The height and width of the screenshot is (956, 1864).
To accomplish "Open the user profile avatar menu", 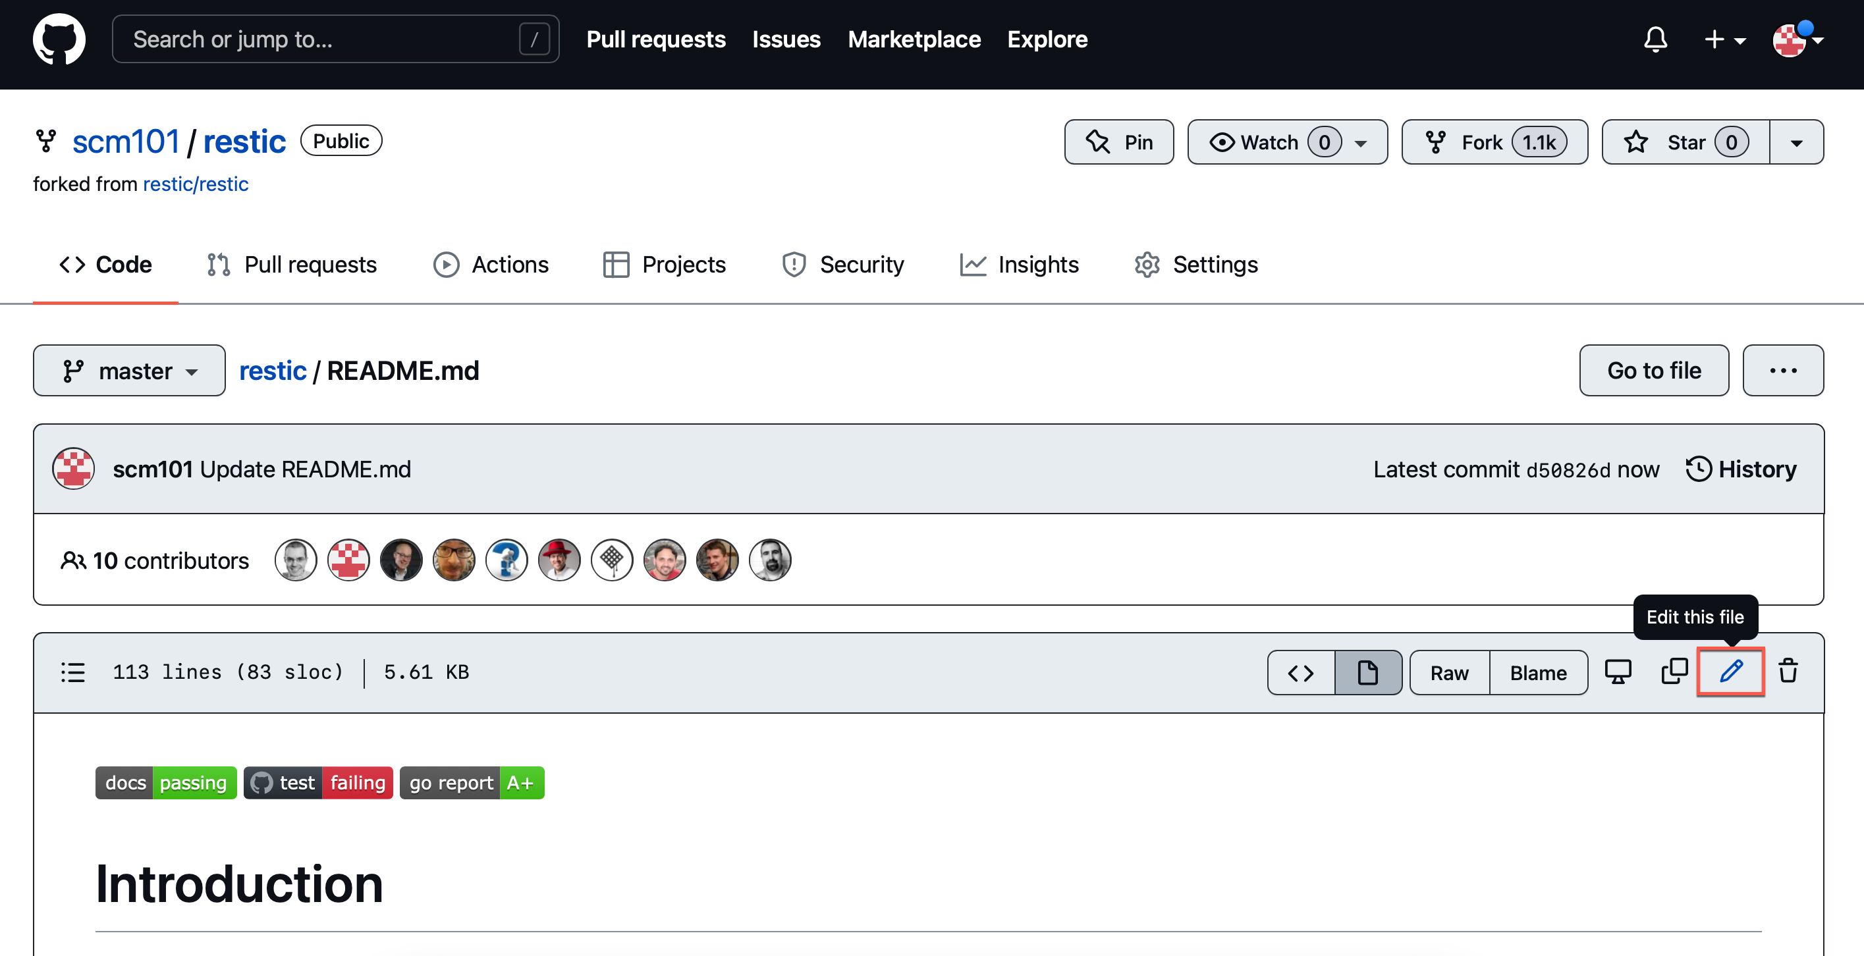I will pos(1797,39).
